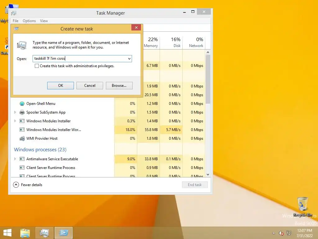Select the Windows Modules Installer Wor... row

[x=108, y=130]
